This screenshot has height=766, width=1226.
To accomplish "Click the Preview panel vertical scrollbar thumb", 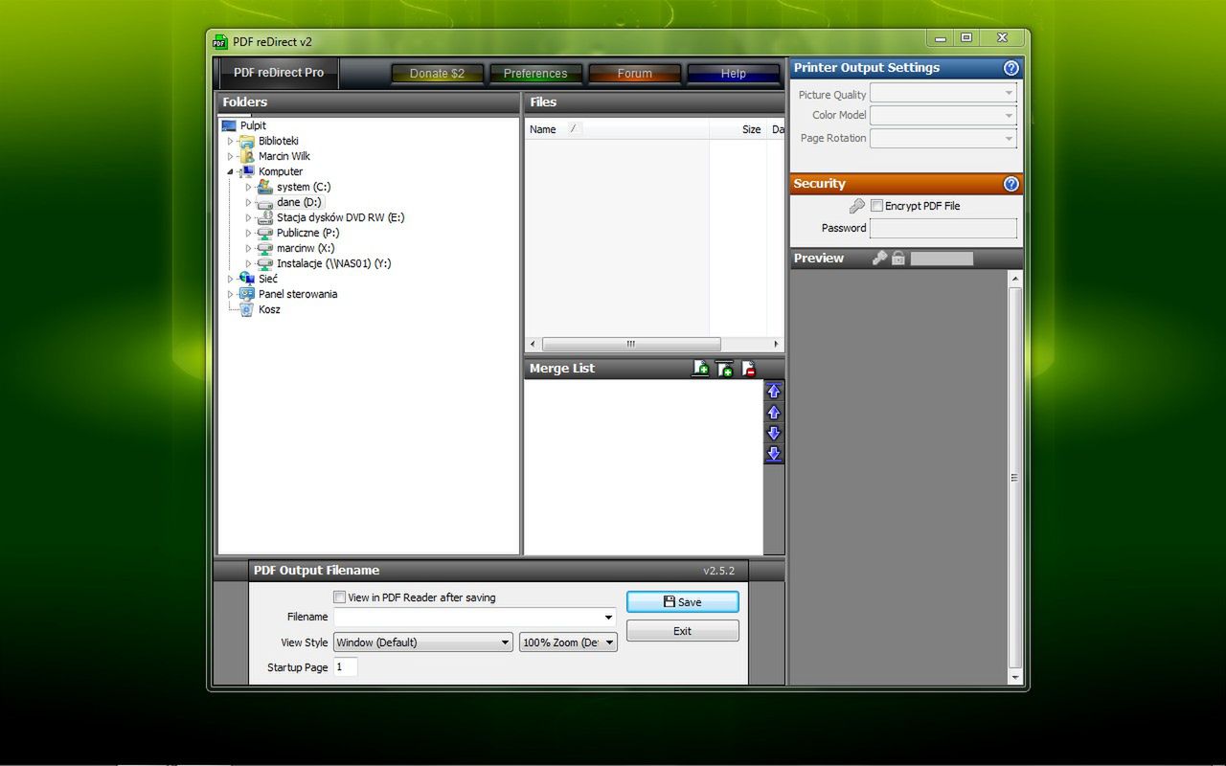I will click(1015, 477).
